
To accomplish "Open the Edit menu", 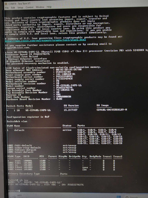I will [13, 8].
